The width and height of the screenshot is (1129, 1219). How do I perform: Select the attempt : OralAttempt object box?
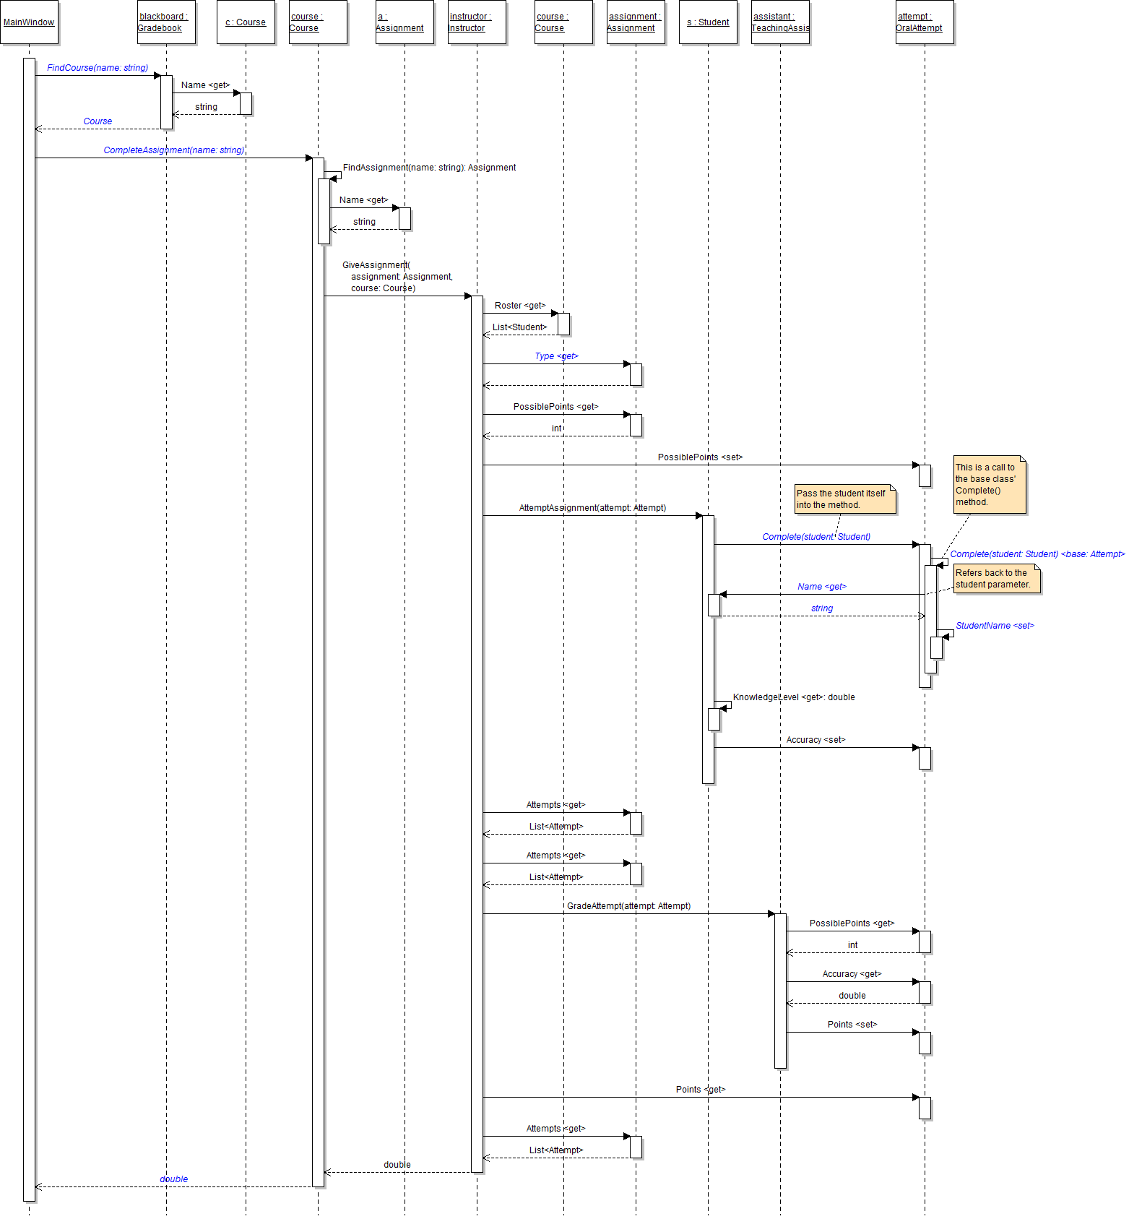tap(925, 22)
